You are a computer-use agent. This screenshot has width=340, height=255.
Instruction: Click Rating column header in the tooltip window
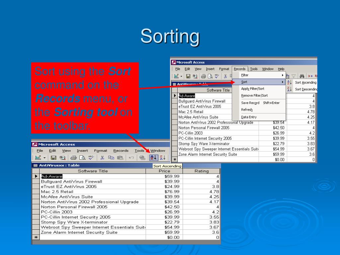202,171
